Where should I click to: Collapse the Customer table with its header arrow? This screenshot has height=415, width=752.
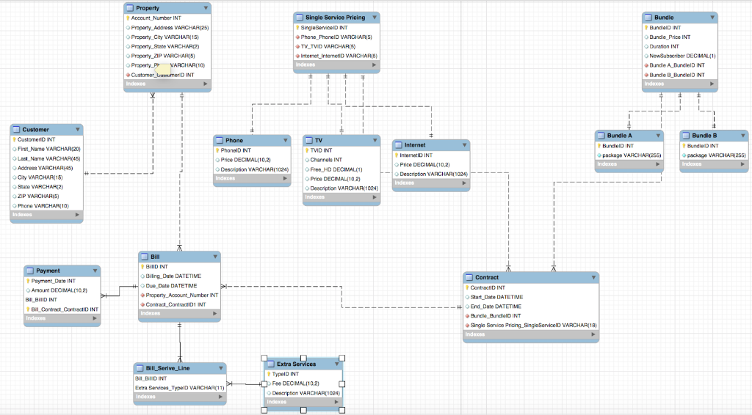[x=76, y=130]
